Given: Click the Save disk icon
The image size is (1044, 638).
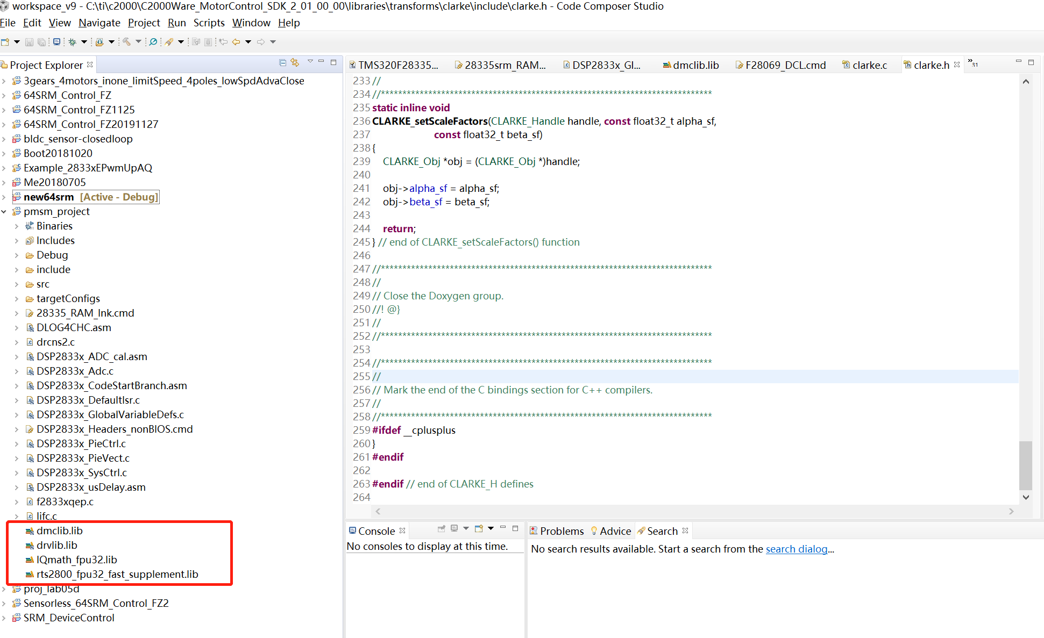Looking at the screenshot, I should point(30,42).
